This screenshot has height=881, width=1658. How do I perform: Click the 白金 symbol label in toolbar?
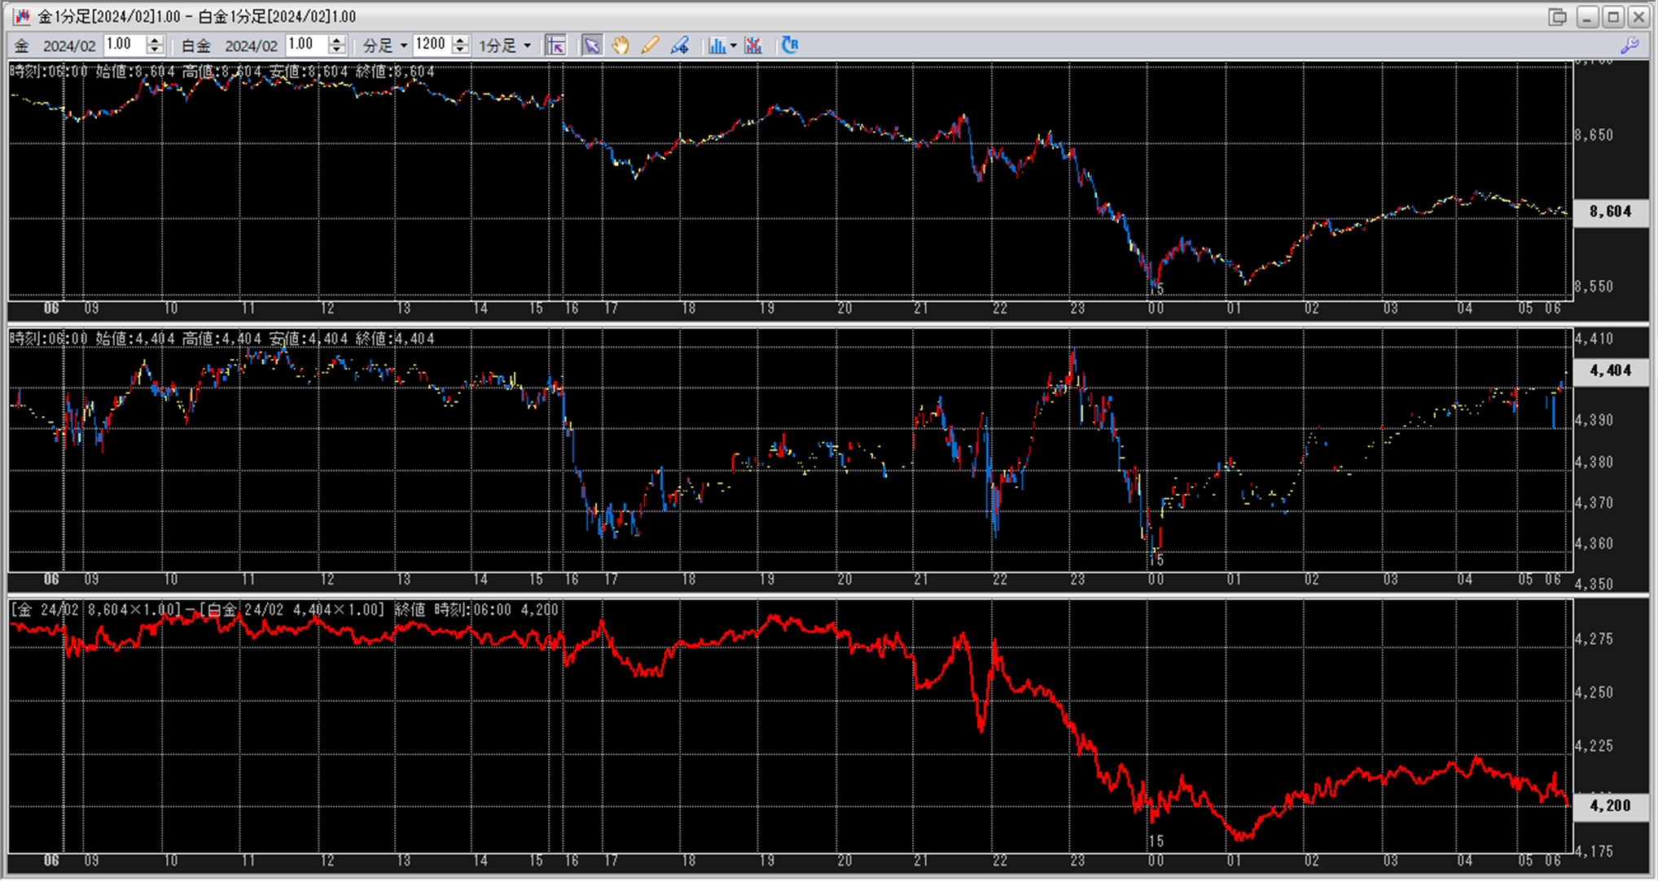tap(195, 46)
